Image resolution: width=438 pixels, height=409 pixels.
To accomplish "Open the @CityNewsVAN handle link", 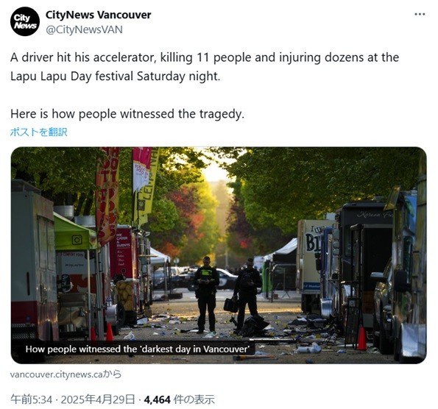I will tap(84, 29).
